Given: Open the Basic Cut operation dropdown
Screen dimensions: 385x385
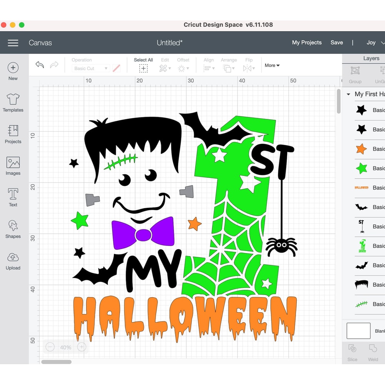Looking at the screenshot, I should (x=90, y=68).
